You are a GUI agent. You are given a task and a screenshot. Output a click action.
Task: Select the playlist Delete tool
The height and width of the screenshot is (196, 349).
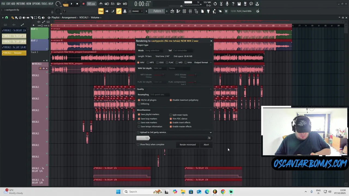[x=20, y=18]
